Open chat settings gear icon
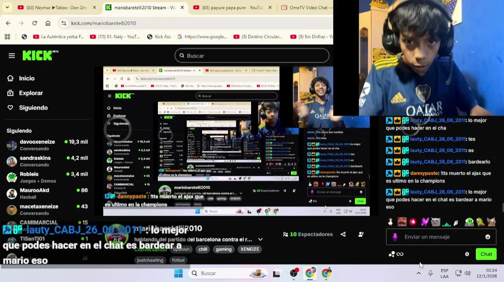This screenshot has width=504, height=282. tap(467, 254)
